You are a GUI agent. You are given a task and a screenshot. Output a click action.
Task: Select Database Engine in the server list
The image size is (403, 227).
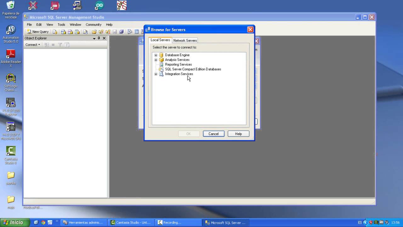177,55
